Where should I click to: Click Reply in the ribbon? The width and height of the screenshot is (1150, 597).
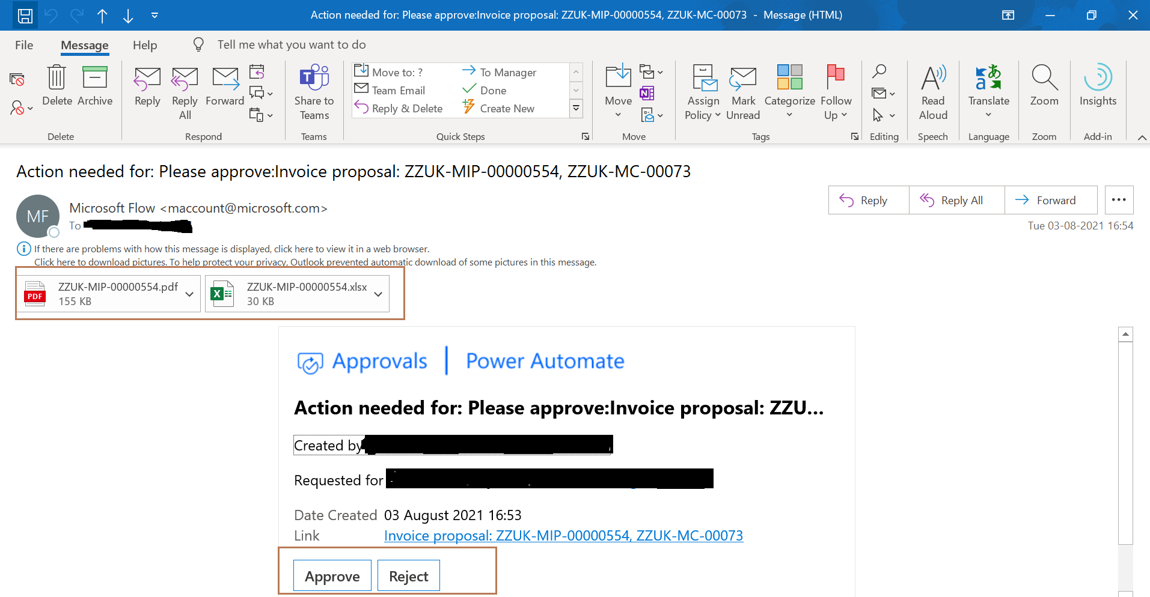pos(147,87)
